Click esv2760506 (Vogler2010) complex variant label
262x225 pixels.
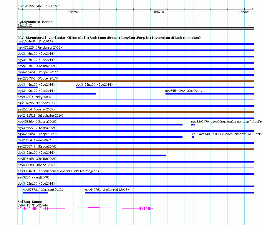(x=38, y=78)
